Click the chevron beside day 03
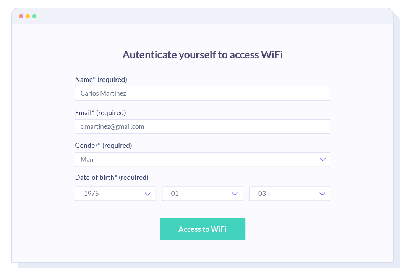The image size is (405, 269). coord(322,194)
